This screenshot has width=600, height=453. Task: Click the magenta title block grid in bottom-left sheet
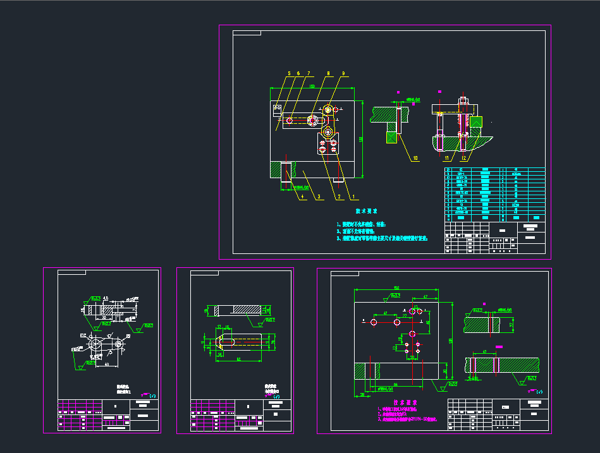coord(80,415)
